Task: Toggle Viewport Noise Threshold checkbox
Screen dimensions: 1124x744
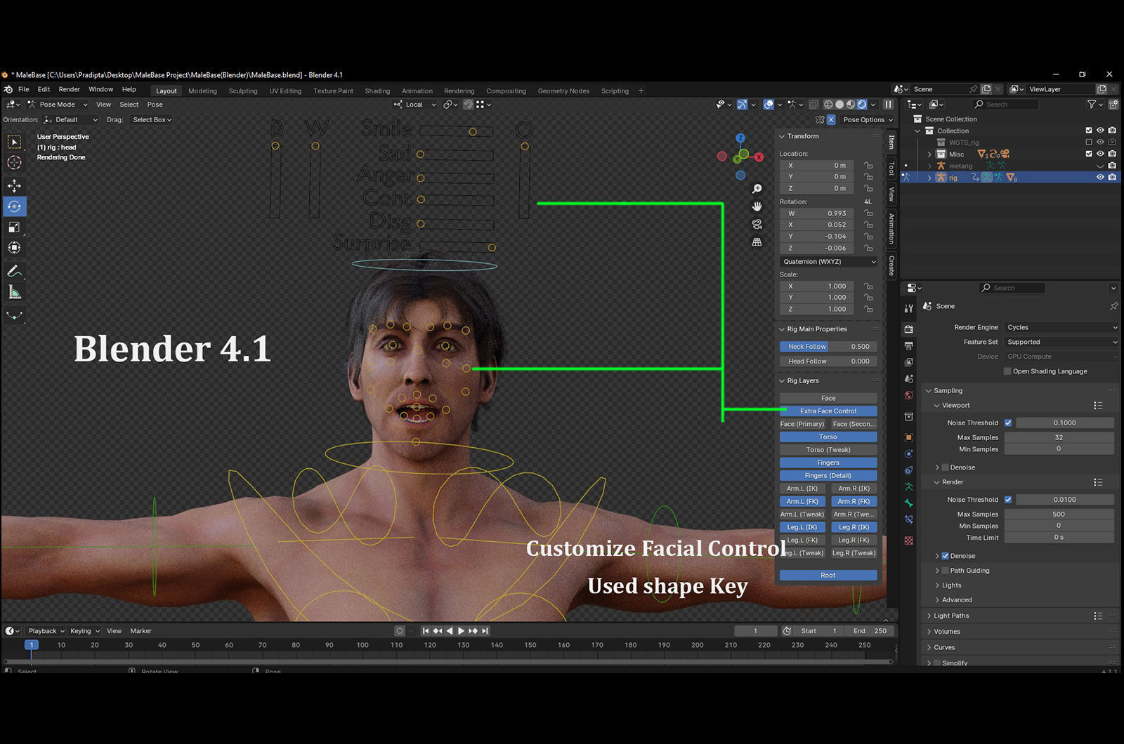Action: coord(1008,423)
